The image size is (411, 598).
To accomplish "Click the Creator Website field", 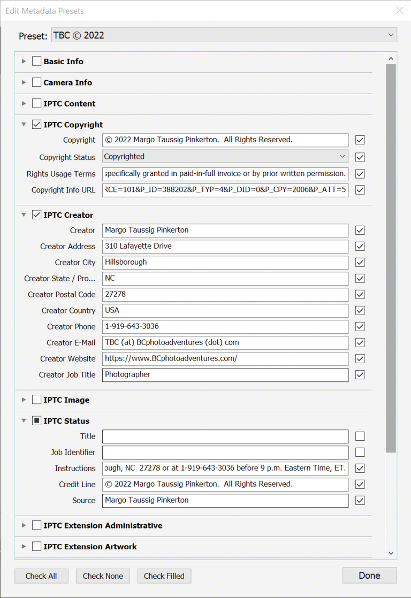I will (225, 358).
